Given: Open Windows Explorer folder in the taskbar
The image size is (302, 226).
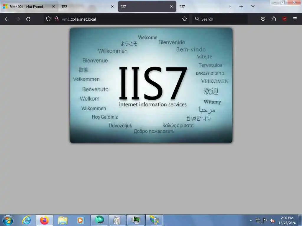Looking at the screenshot, I should 63,220.
